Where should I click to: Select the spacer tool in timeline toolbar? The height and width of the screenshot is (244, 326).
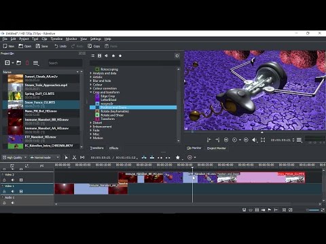pos(82,157)
